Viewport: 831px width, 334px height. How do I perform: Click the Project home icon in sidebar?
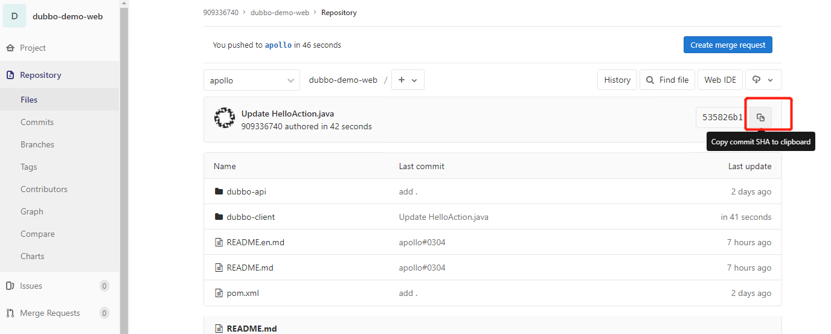tap(10, 48)
